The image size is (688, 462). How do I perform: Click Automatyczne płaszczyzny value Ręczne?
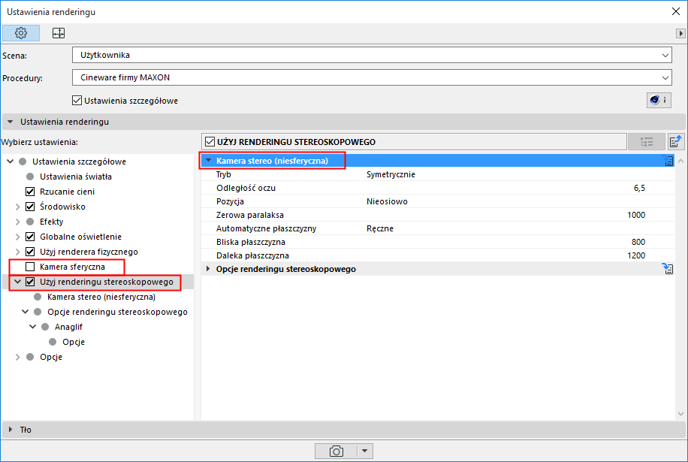tap(380, 228)
